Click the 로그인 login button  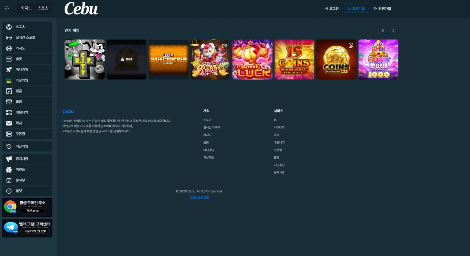coord(331,9)
